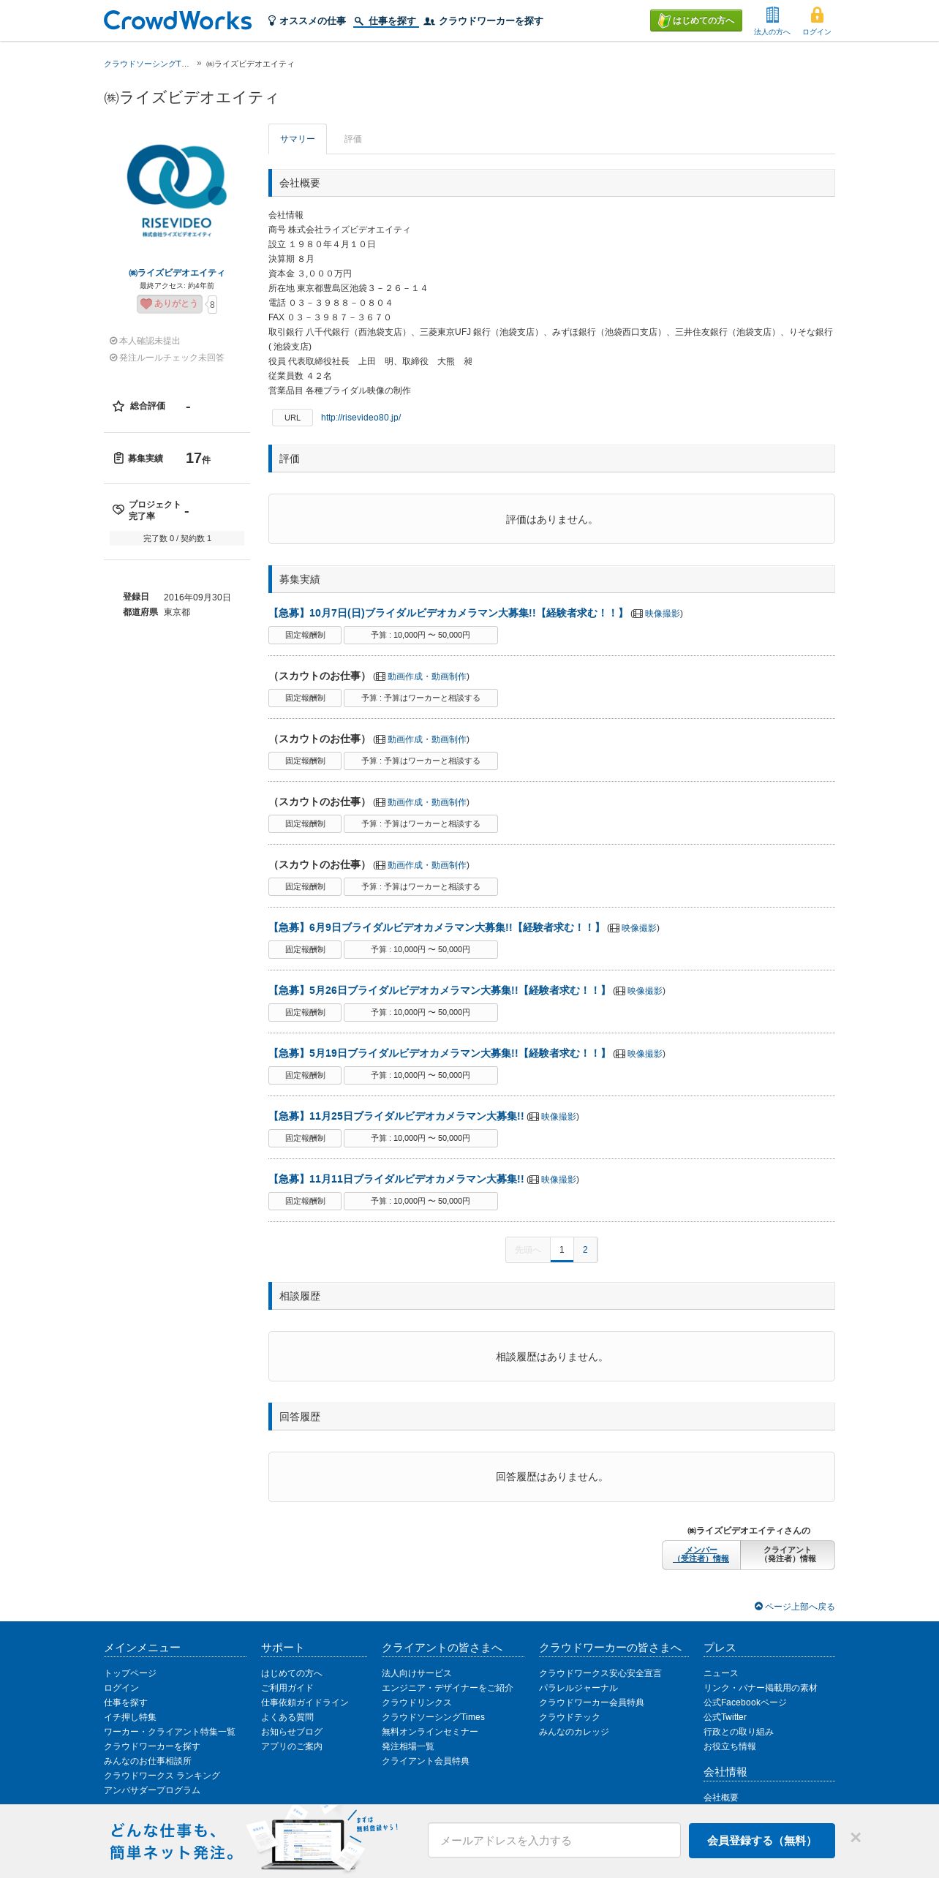The image size is (939, 1878).
Task: Click the クライアント(発注者)情報 toggle button
Action: (788, 1554)
